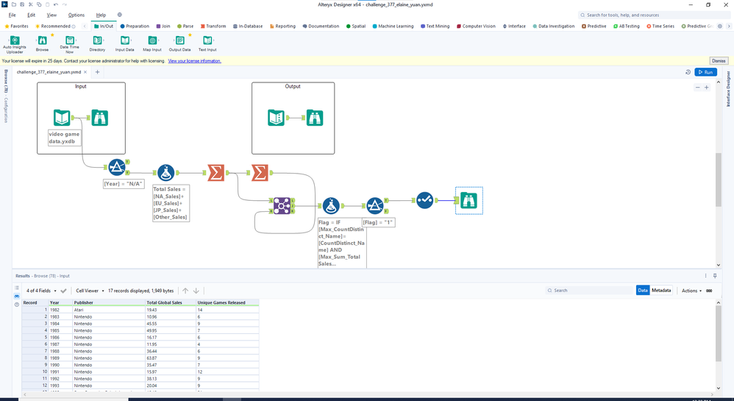The width and height of the screenshot is (734, 401).
Task: Select the first Summarize node
Action: pyautogui.click(x=215, y=173)
